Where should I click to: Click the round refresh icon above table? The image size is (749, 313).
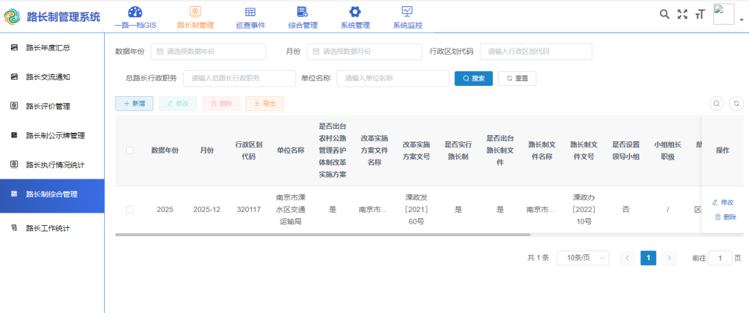736,103
